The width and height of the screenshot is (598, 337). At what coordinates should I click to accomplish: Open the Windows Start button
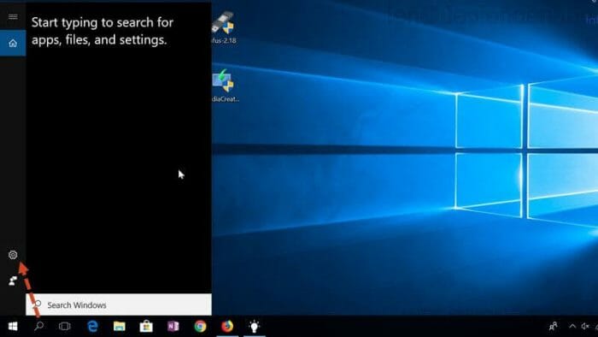[13, 327]
